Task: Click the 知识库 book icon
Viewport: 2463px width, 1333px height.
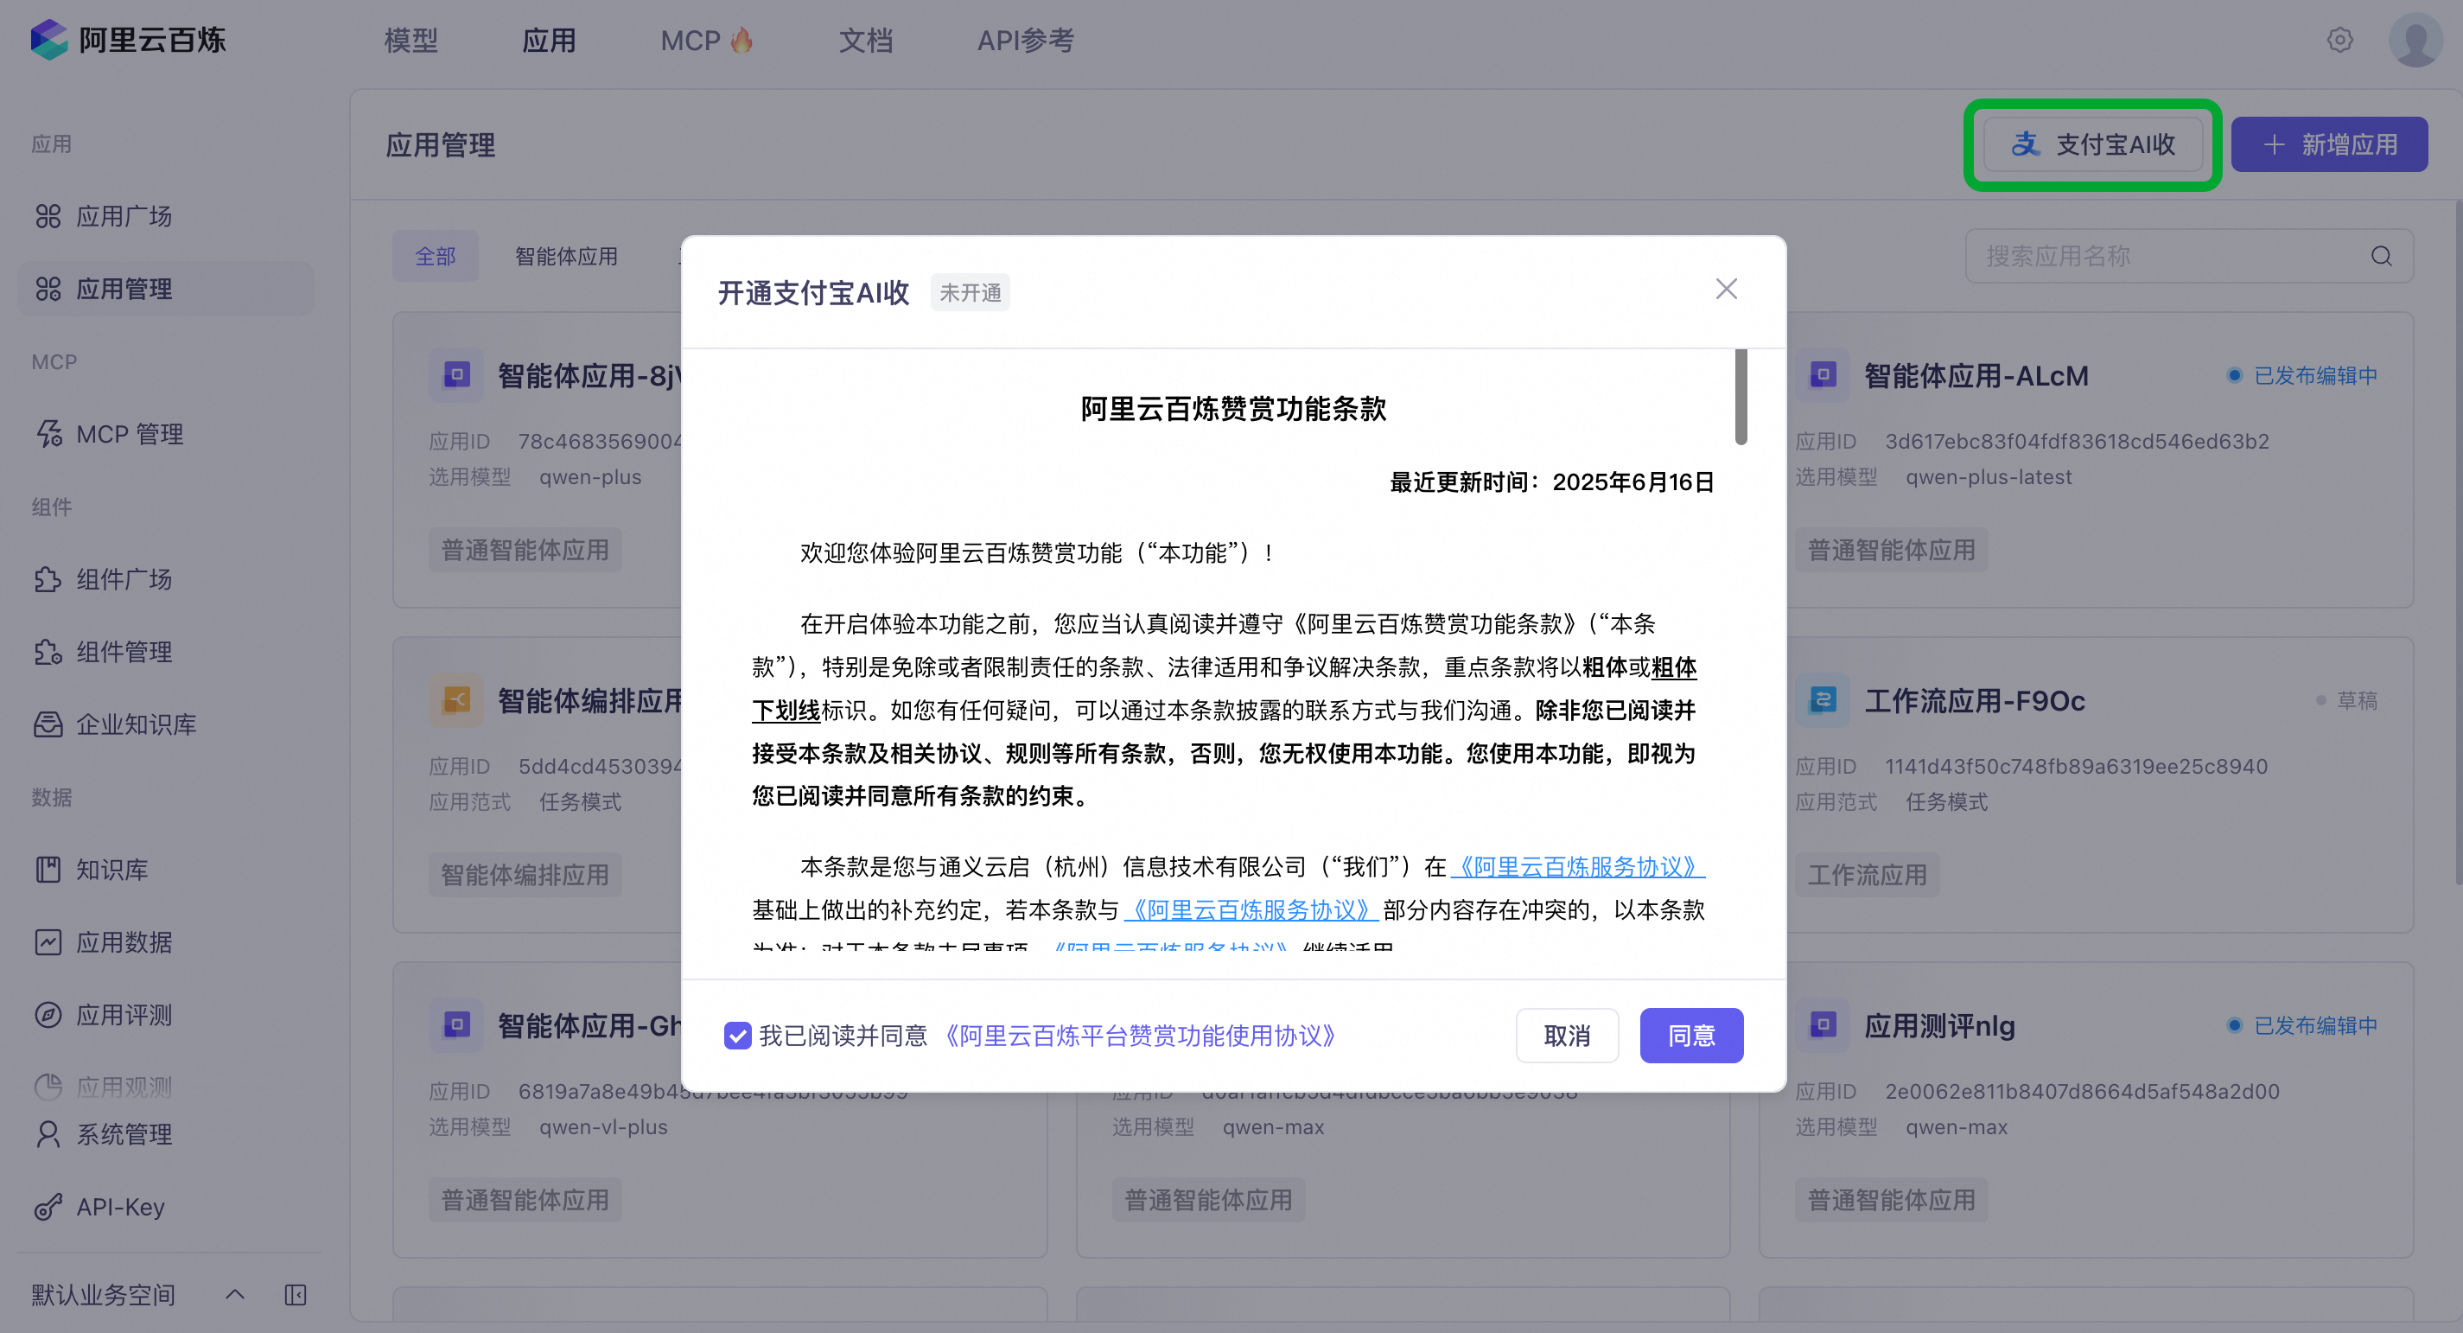Action: (48, 871)
